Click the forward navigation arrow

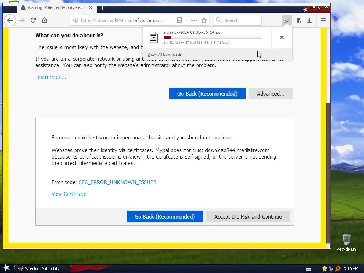click(x=22, y=20)
